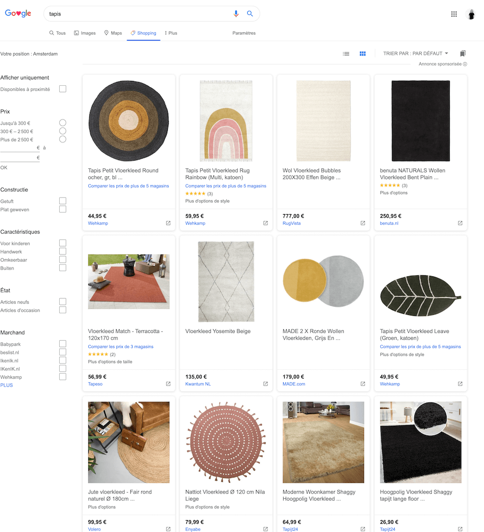This screenshot has height=532, width=484.
Task: Switch to the Images tab
Action: pyautogui.click(x=85, y=33)
